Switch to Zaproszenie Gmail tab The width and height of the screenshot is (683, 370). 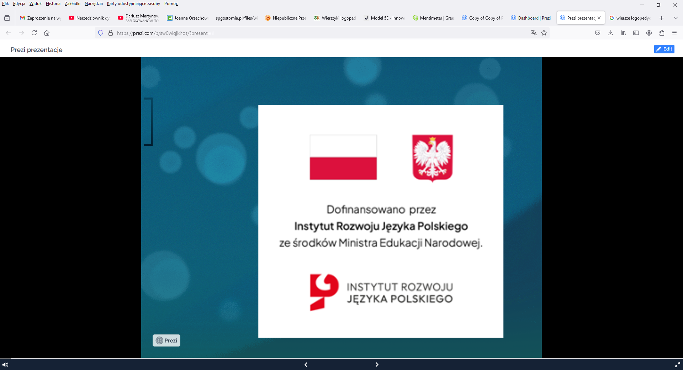pos(40,18)
